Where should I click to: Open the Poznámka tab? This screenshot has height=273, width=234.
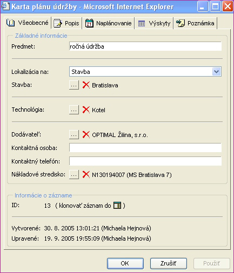click(x=196, y=23)
